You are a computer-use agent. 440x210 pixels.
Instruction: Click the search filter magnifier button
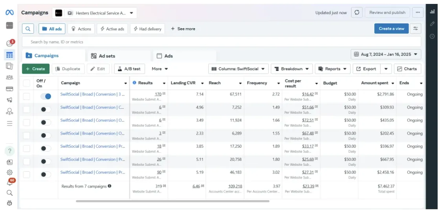click(28, 29)
